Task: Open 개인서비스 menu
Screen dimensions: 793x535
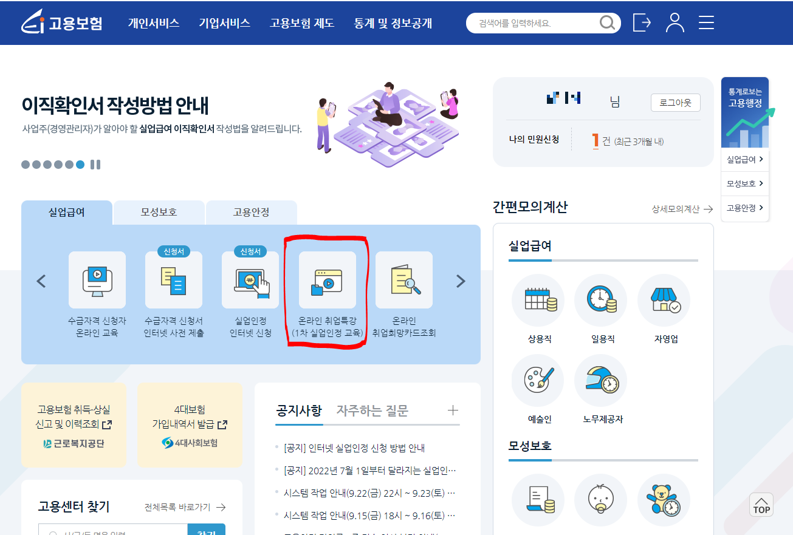Action: pyautogui.click(x=154, y=23)
